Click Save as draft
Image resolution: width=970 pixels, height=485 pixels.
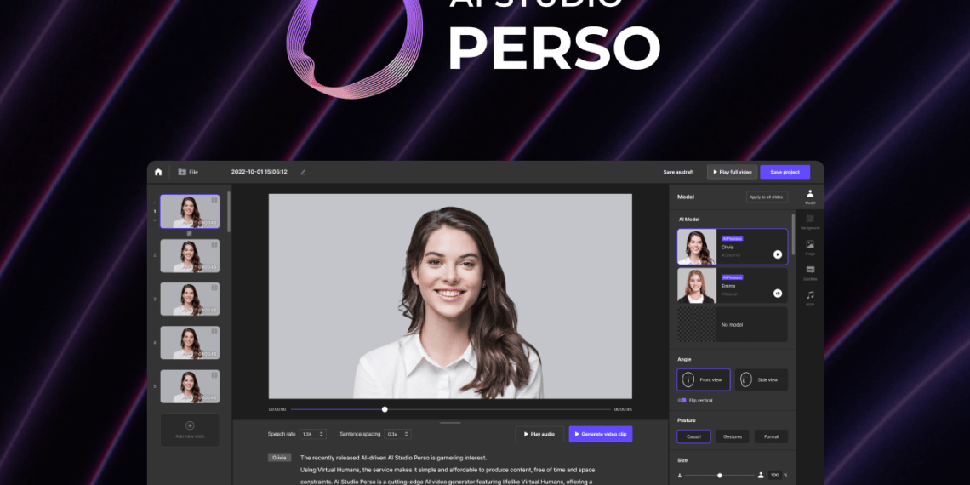click(678, 172)
